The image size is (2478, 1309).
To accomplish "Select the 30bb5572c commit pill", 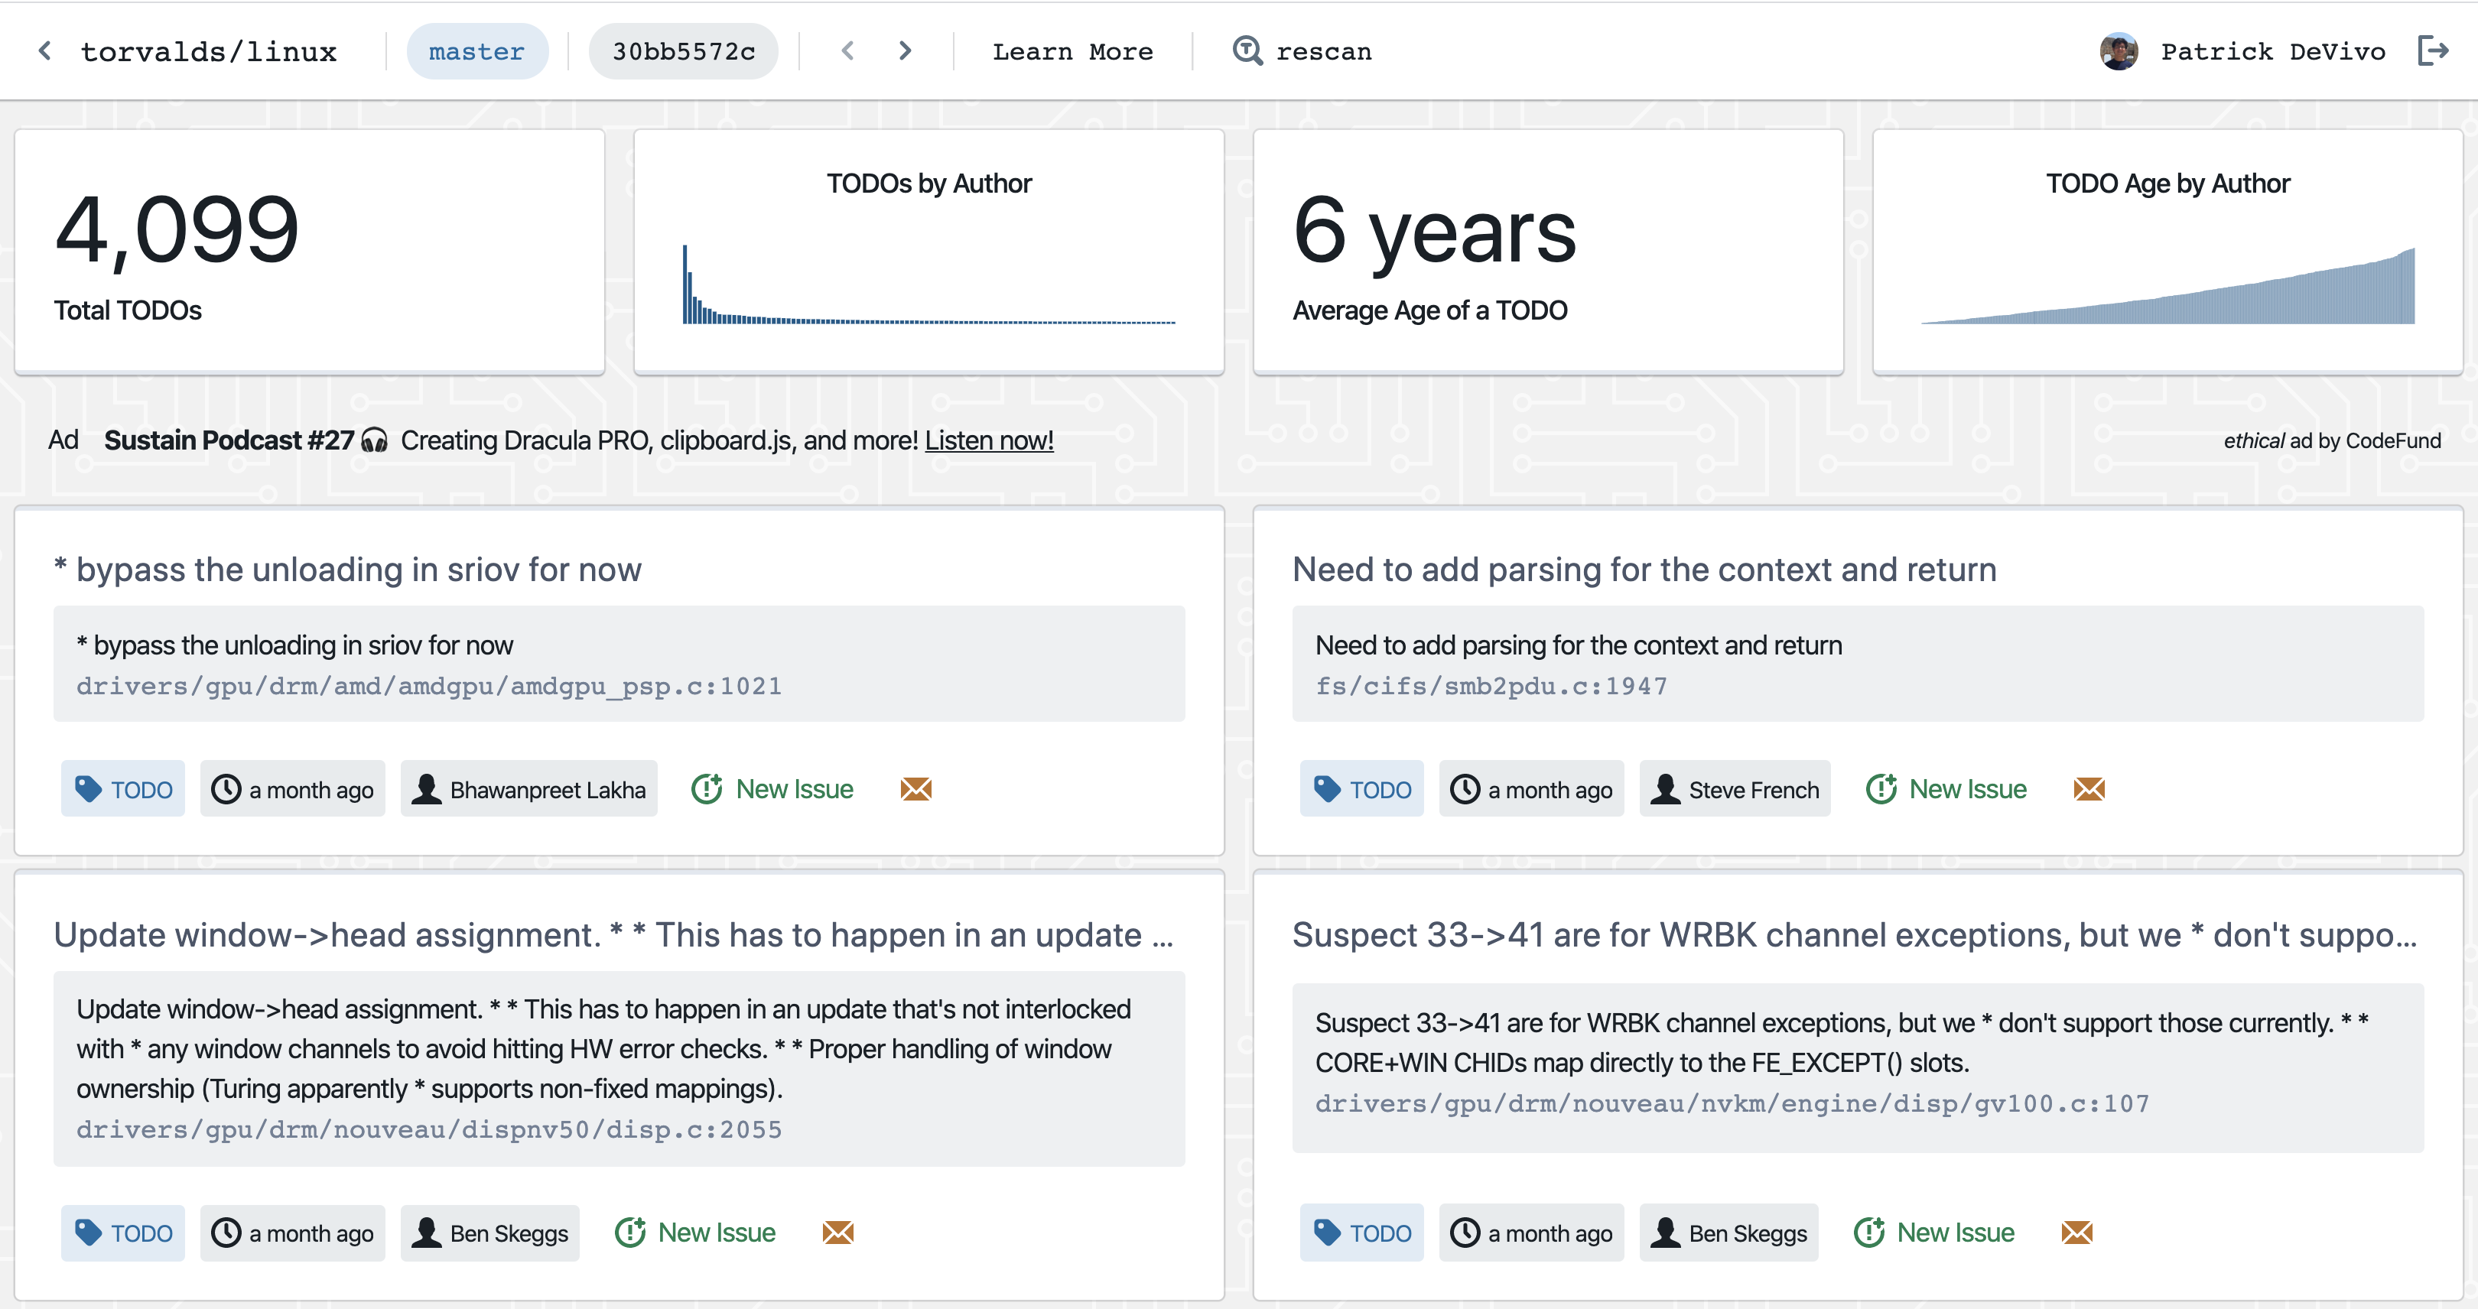I will coord(683,51).
